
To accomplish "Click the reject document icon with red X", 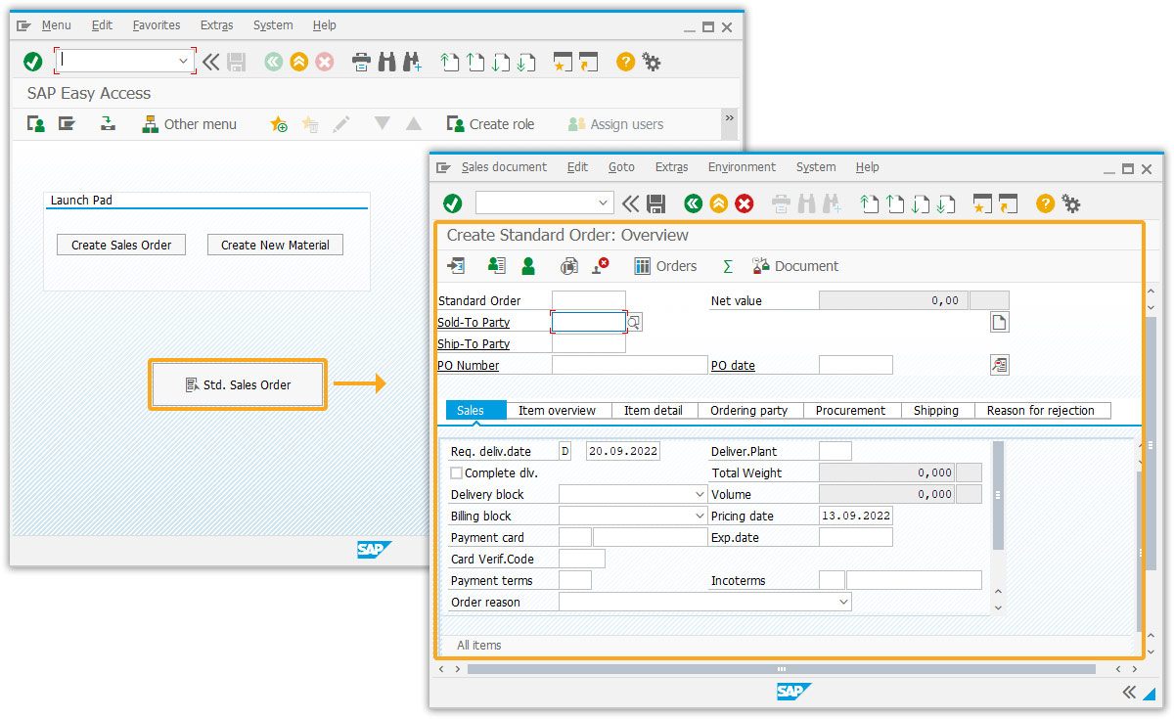I will click(602, 266).
